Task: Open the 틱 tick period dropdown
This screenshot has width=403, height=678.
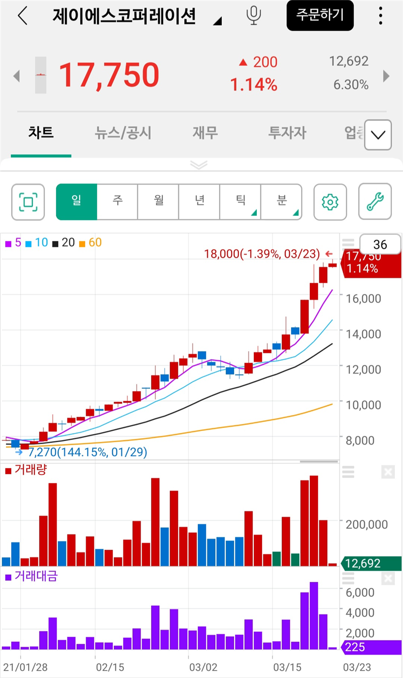Action: point(241,202)
